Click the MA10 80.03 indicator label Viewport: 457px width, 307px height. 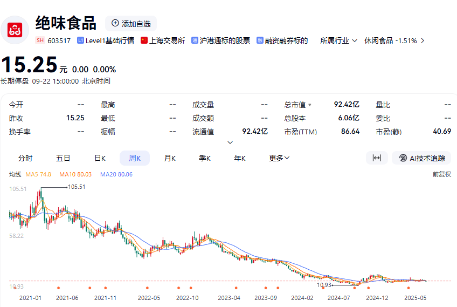pyautogui.click(x=75, y=174)
